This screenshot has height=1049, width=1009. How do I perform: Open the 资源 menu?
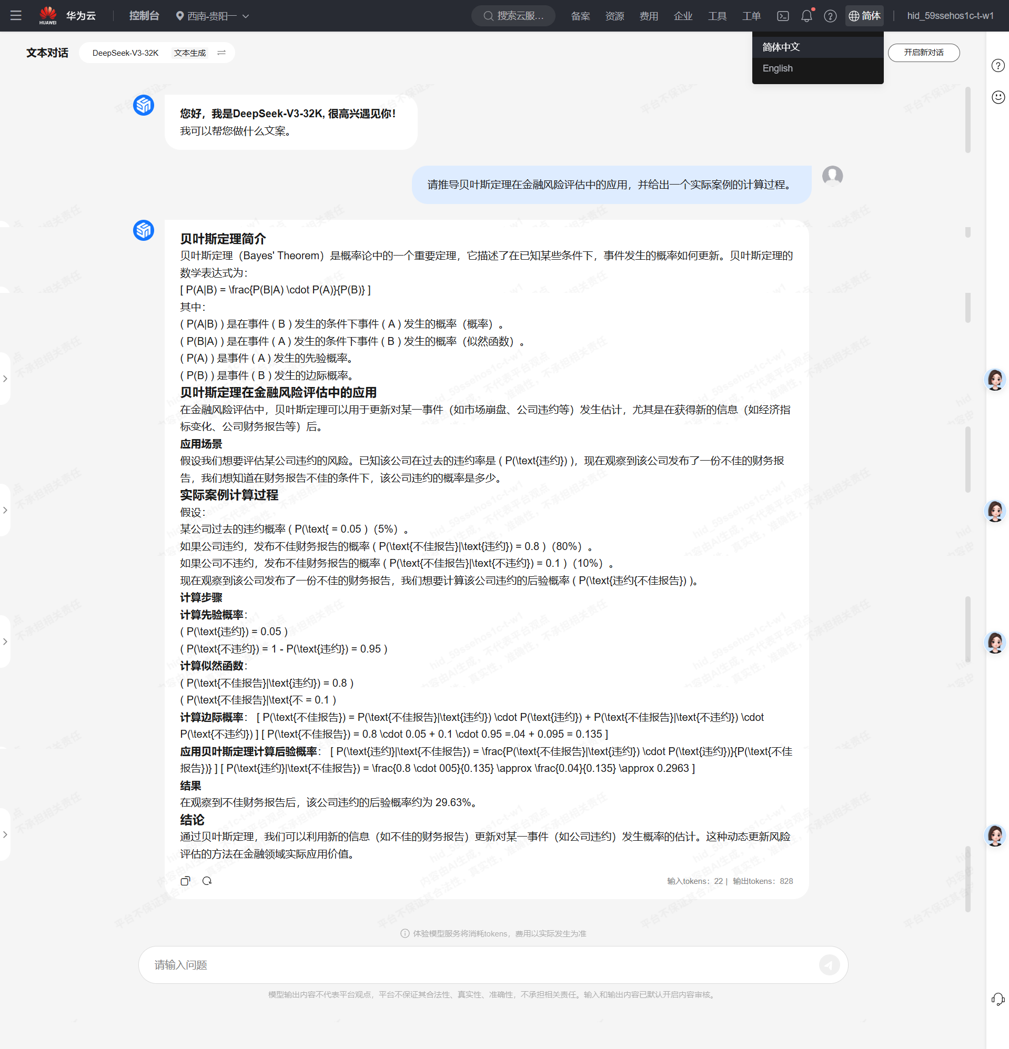(615, 16)
